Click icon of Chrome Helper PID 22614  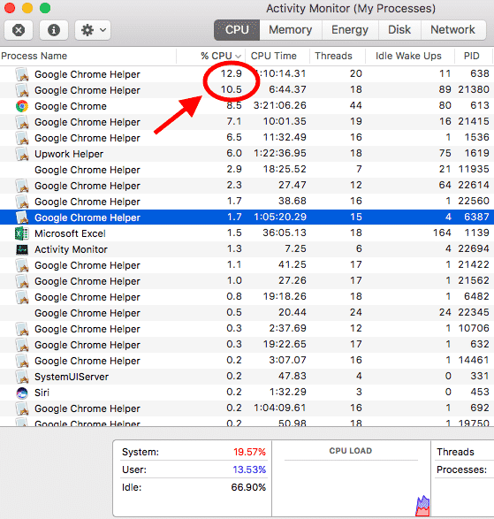pos(22,186)
